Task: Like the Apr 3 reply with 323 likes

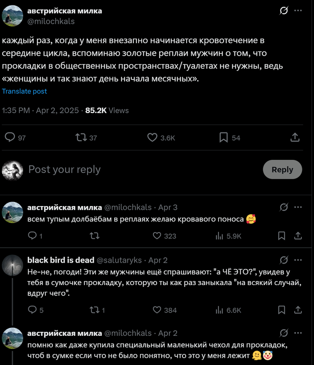Action: tap(157, 236)
